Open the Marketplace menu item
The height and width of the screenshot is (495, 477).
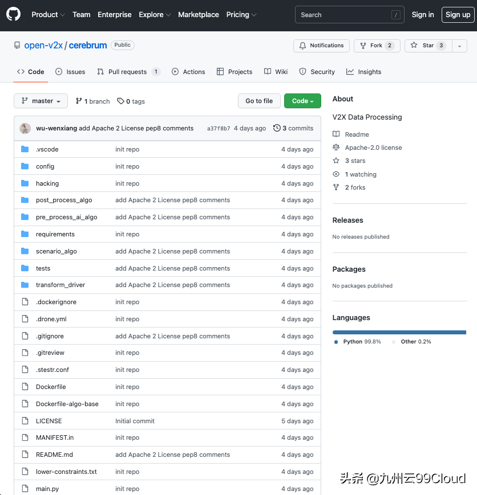pyautogui.click(x=199, y=14)
